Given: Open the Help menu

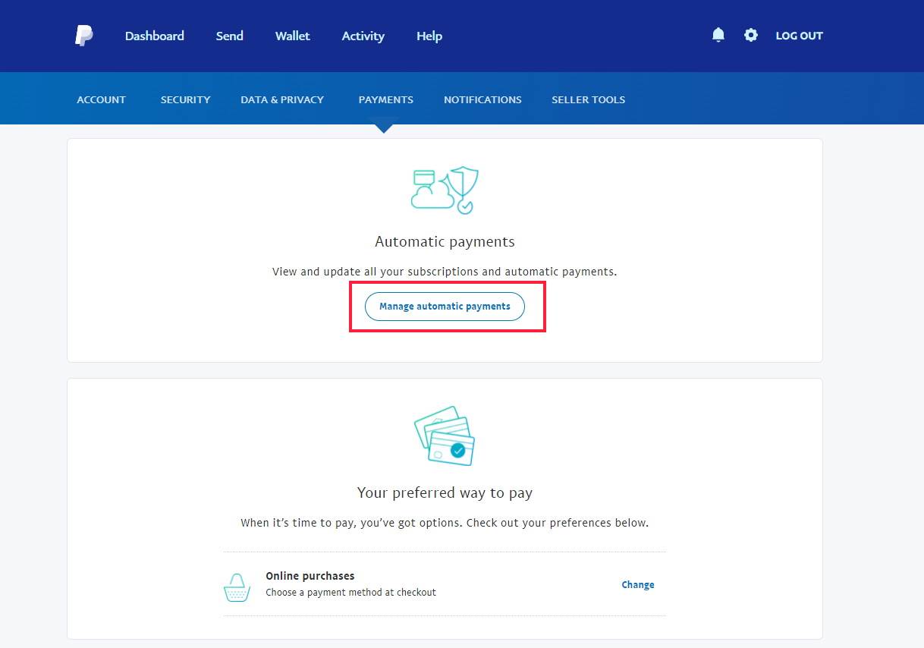Looking at the screenshot, I should coord(429,36).
